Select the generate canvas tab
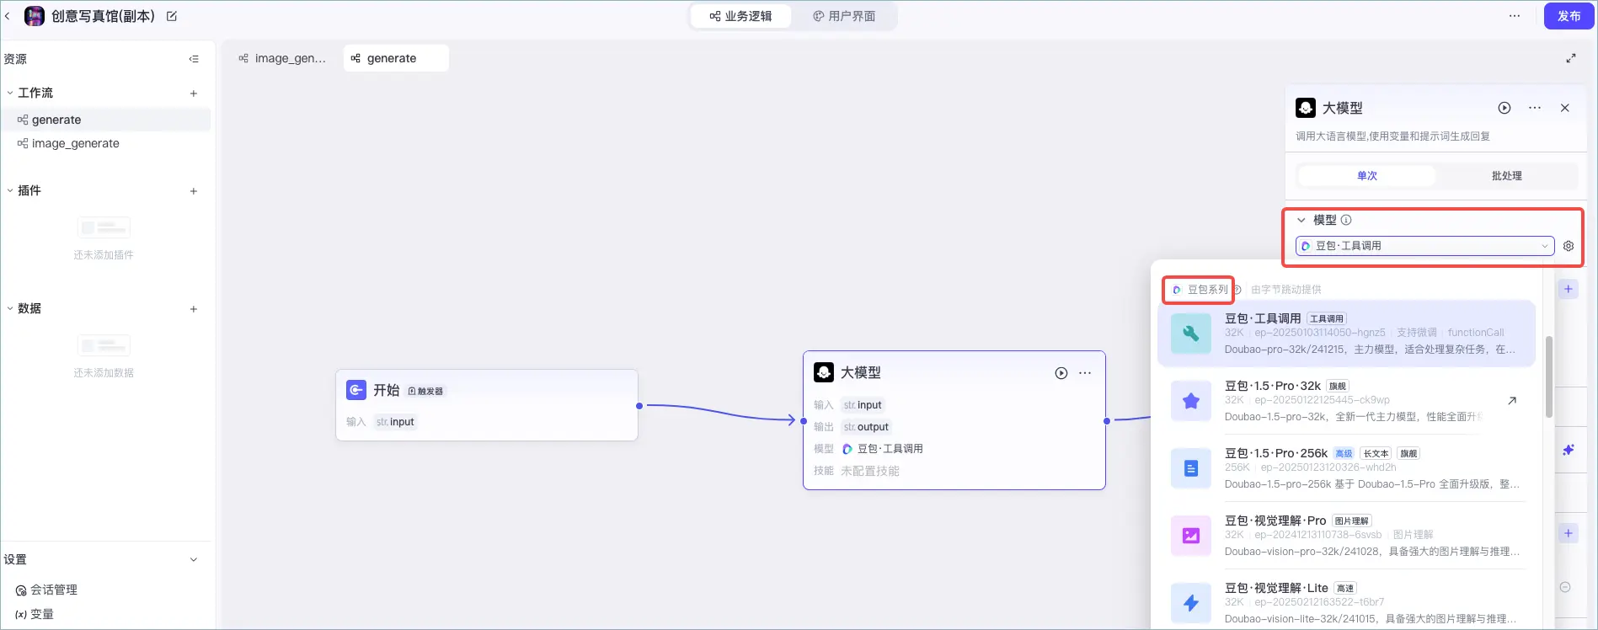 tap(396, 58)
